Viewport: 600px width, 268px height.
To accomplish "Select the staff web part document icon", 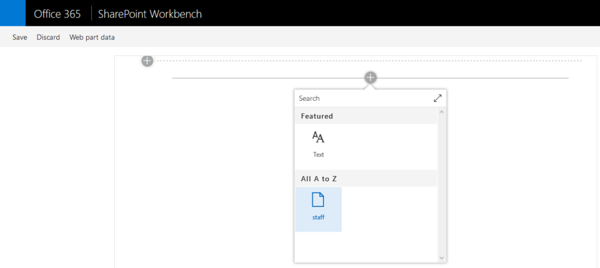I will point(318,200).
